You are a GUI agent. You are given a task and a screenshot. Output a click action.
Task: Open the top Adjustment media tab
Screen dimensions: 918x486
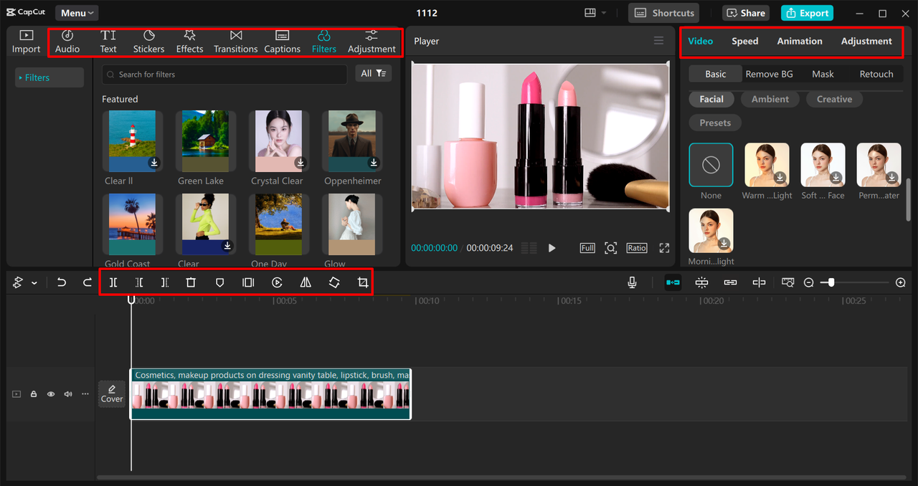(372, 42)
